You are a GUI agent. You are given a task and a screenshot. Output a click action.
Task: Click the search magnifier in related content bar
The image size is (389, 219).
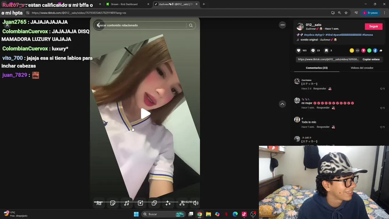[191, 25]
